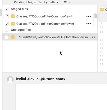This screenshot has width=107, height=110.
Task: Unstage FTQOptionFilterCommonView.m via its checkbox
Action: [x=7, y=24]
